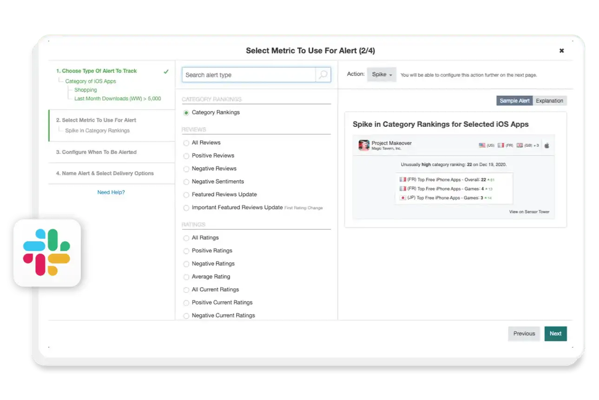Click the JP flag in the rankings list

click(x=402, y=197)
